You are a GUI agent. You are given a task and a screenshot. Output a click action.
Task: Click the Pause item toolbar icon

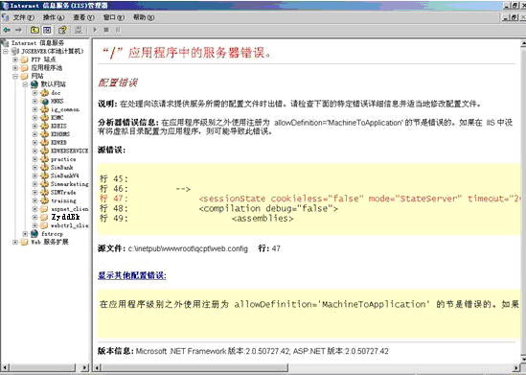(x=118, y=30)
